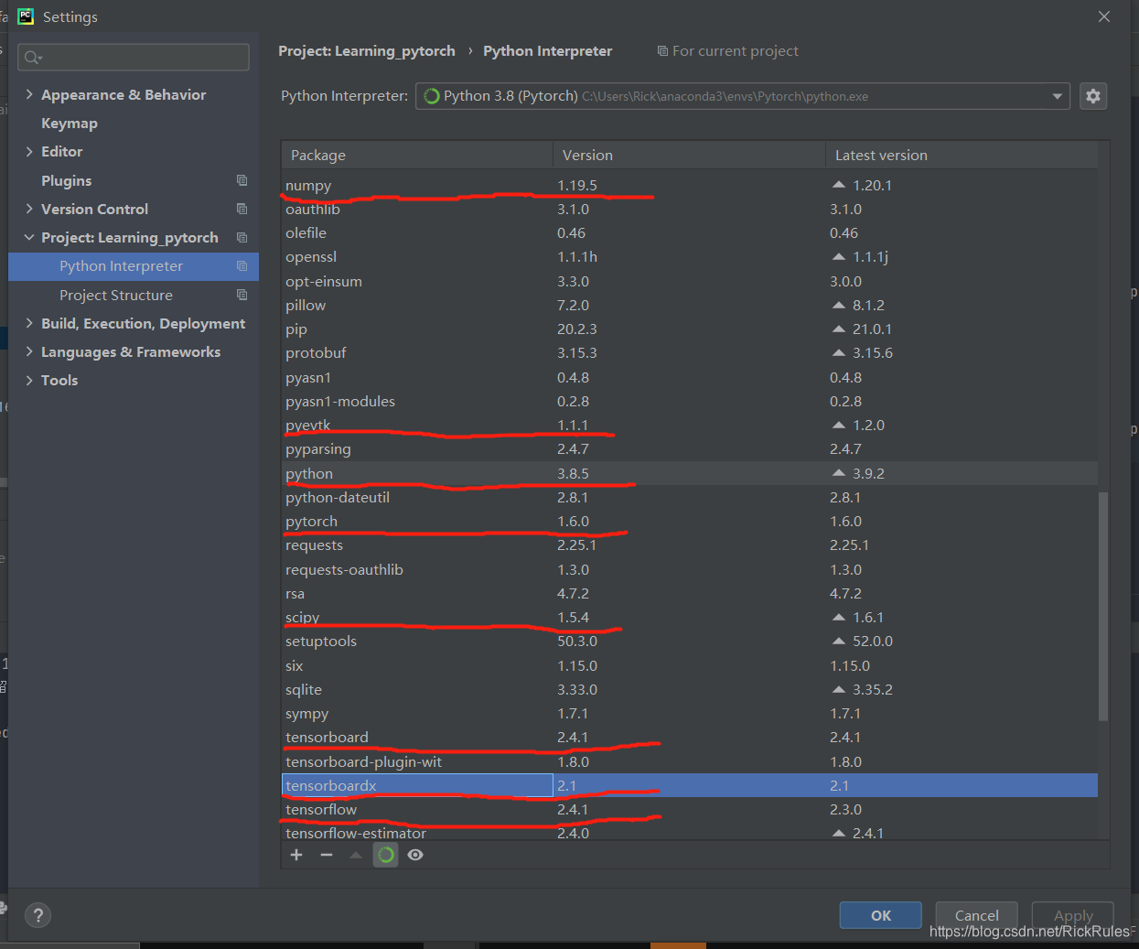Click the OK button
This screenshot has height=949, width=1139.
881,915
